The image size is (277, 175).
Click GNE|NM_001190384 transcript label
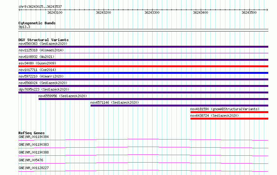[x=34, y=137]
